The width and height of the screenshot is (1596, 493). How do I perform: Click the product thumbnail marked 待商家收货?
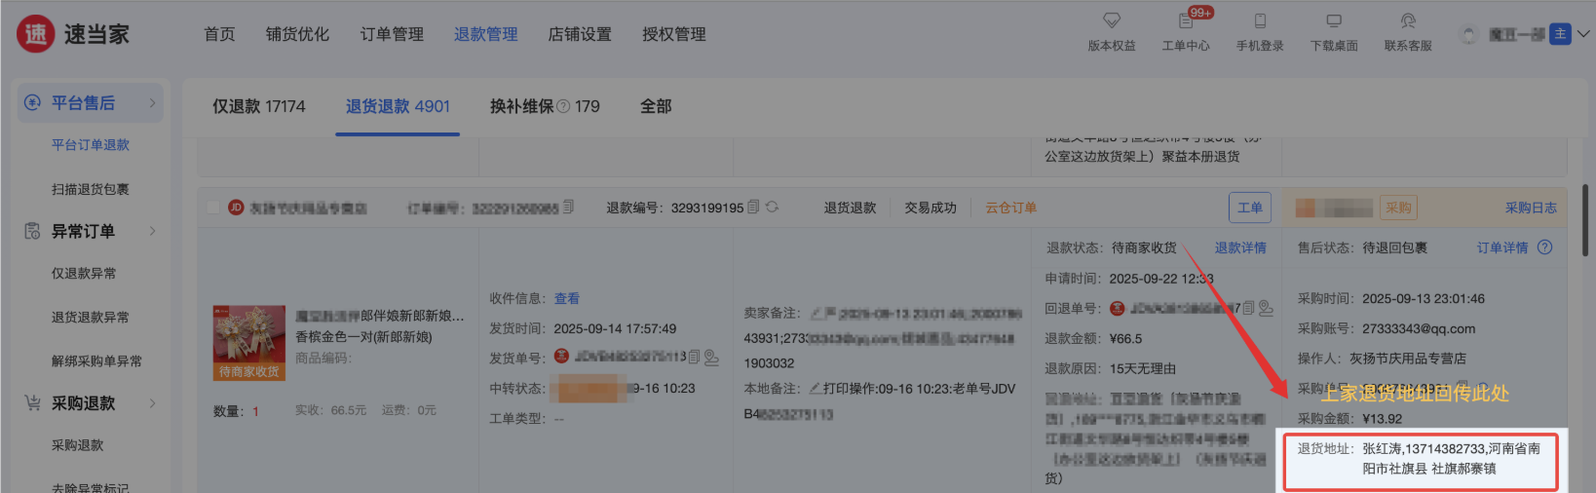pyautogui.click(x=249, y=342)
